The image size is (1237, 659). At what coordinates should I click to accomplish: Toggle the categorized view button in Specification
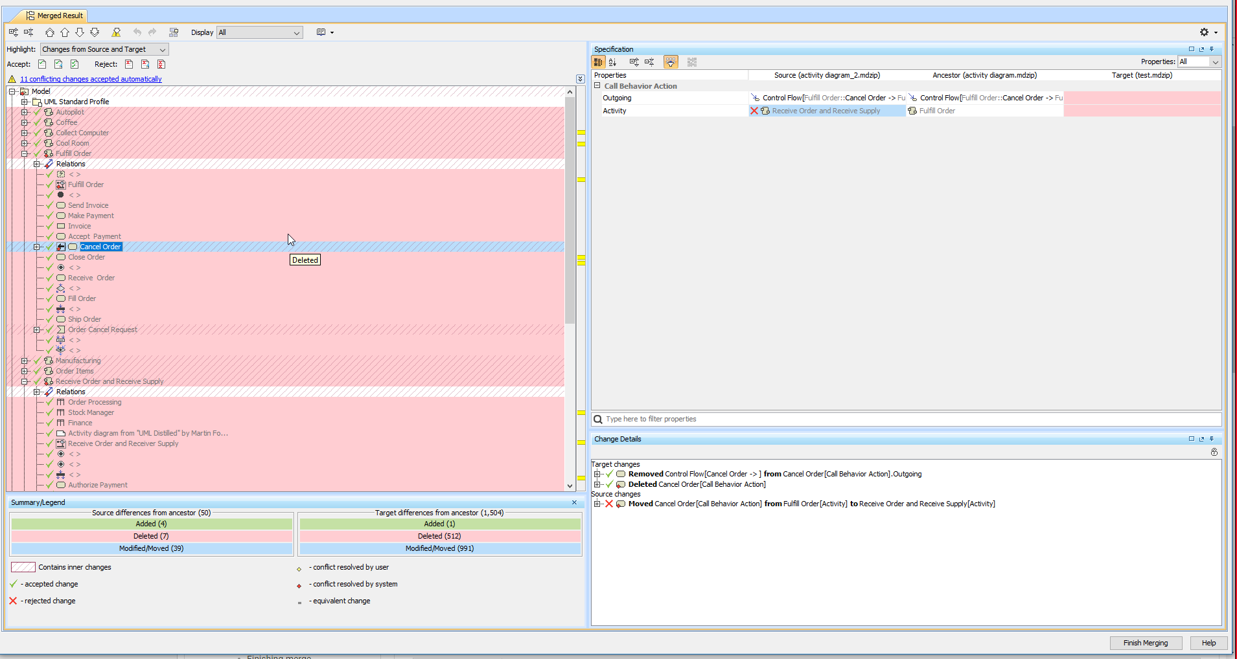pos(598,62)
